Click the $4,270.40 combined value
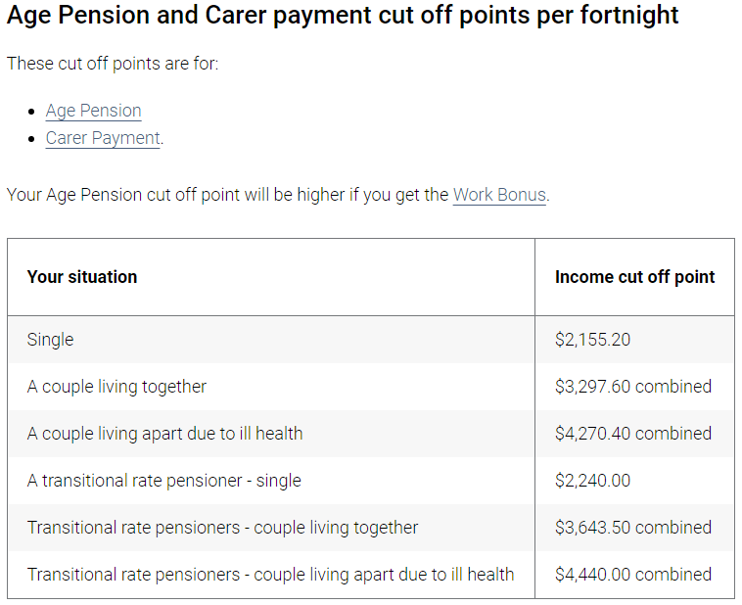The image size is (742, 605). (632, 434)
